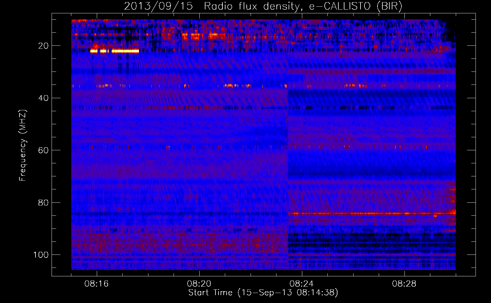Screen dimensions: 491x303
Task: Click the plot title '2013/09/15 Radio flux density, e-CALLISTO (BIR)'
Action: tap(263, 6)
